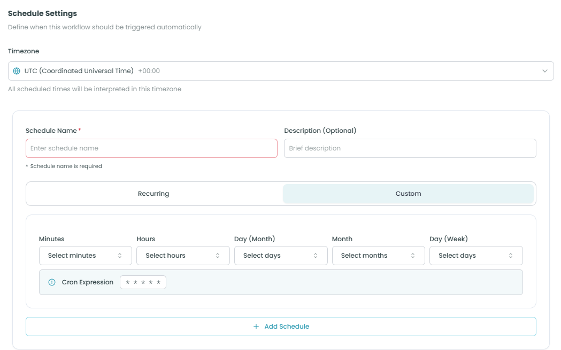Image resolution: width=561 pixels, height=350 pixels.
Task: Click the up-down arrows in Month selector
Action: click(x=413, y=256)
